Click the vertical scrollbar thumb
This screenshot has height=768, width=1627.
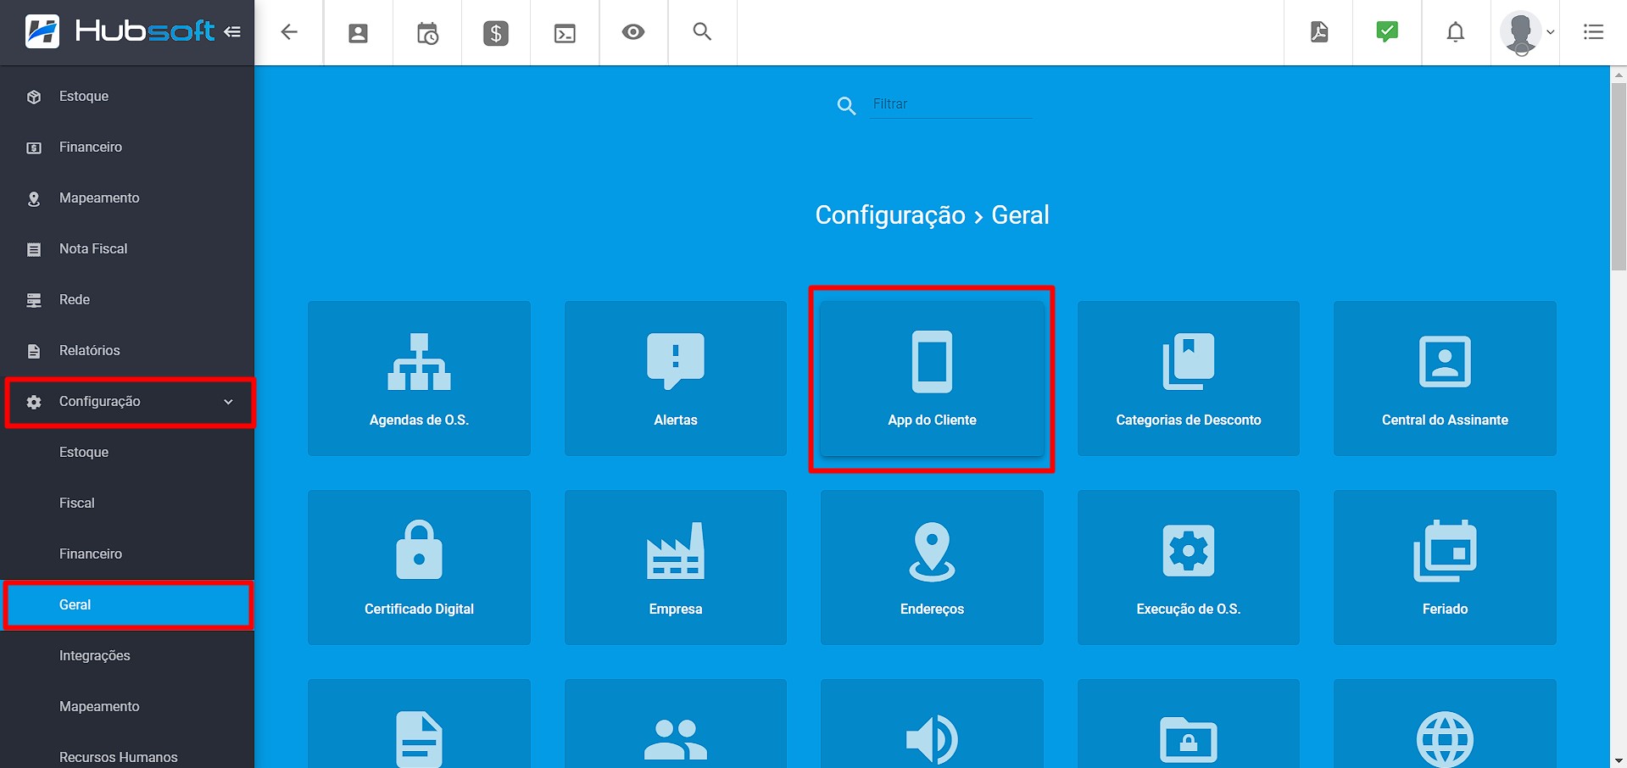pos(1619,176)
